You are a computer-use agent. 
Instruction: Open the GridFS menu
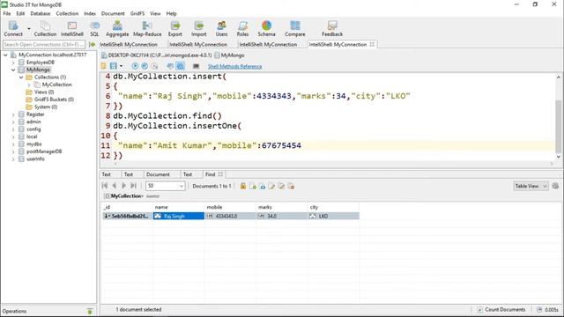pyautogui.click(x=137, y=13)
